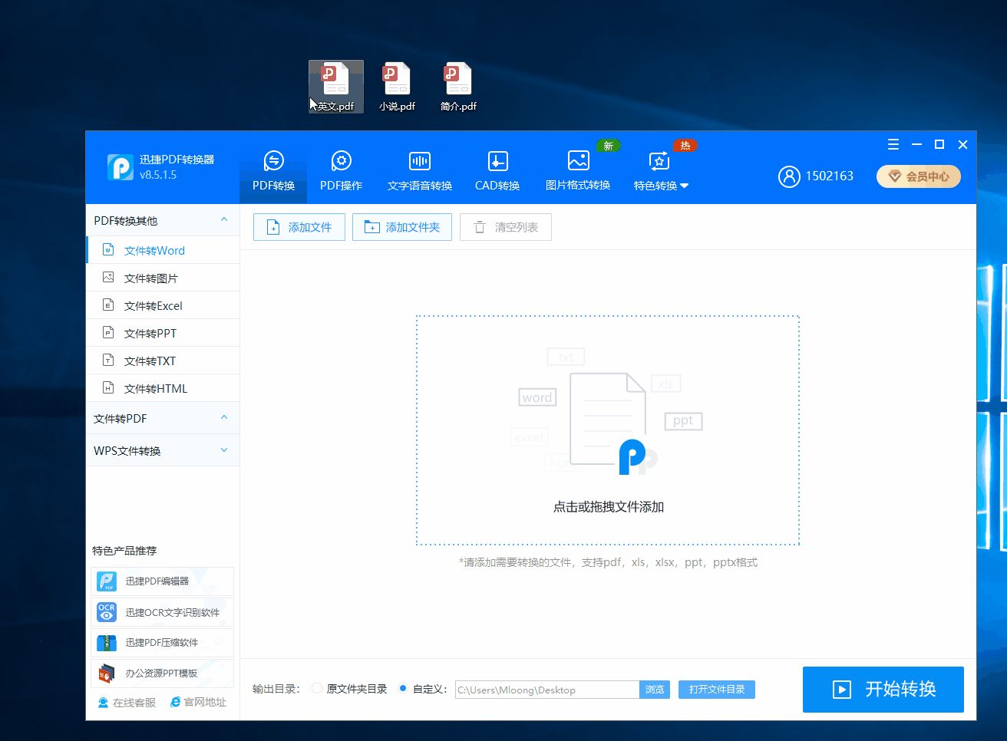The height and width of the screenshot is (741, 1007).
Task: Click the 添加文件夹 button
Action: pos(402,227)
